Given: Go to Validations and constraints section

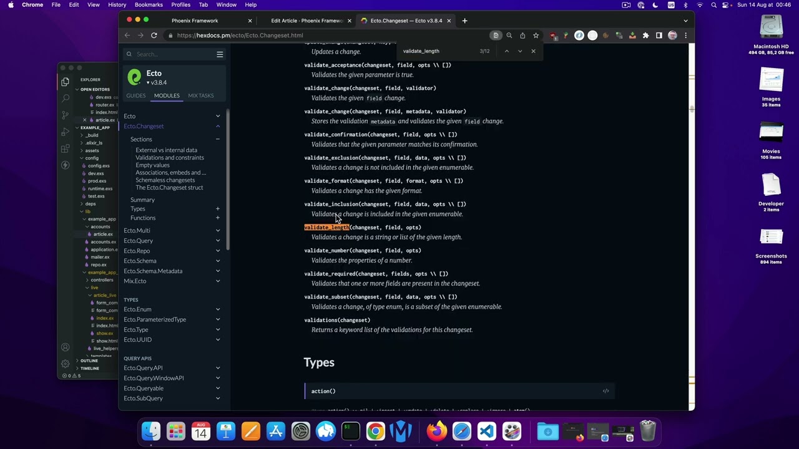Looking at the screenshot, I should coord(170,158).
